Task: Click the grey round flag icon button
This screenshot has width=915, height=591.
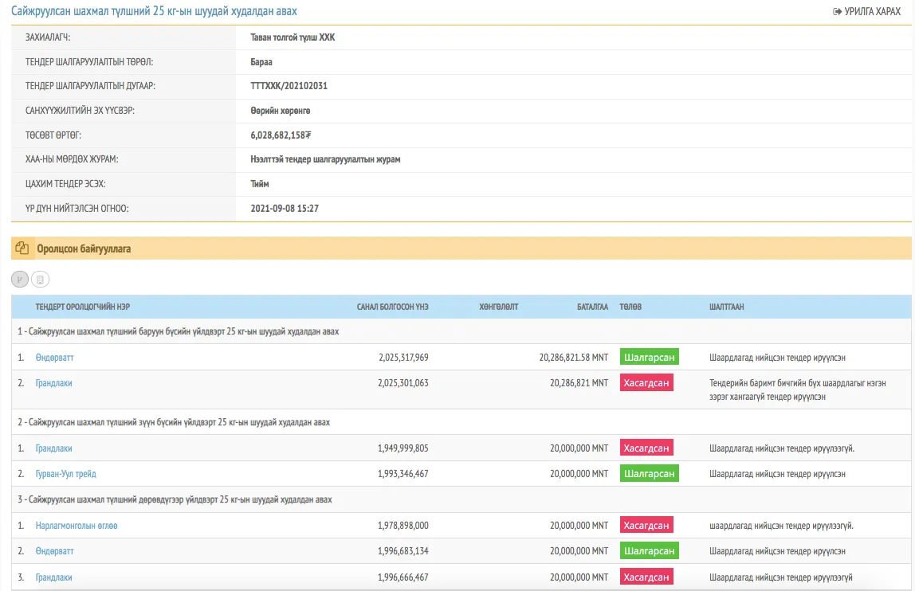Action: [x=20, y=280]
